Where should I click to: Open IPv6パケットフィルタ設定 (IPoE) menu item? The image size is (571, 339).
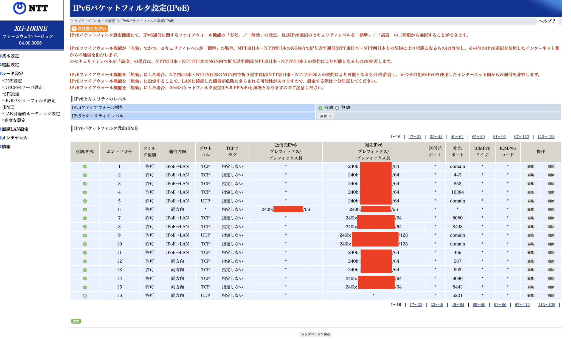[x=29, y=104]
